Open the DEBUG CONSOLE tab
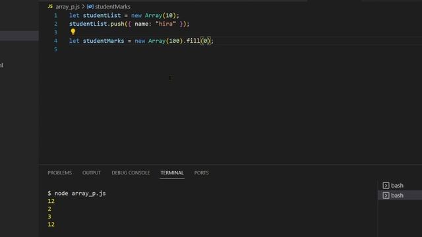Screen dimensions: 422x237 [x=131, y=172]
